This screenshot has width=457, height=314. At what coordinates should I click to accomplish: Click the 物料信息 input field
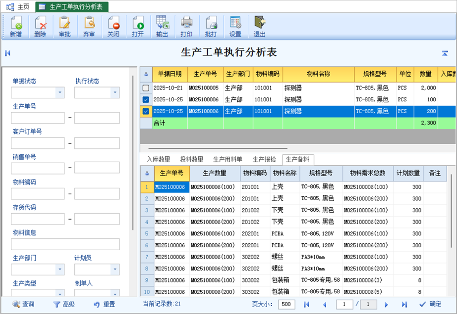(65, 244)
